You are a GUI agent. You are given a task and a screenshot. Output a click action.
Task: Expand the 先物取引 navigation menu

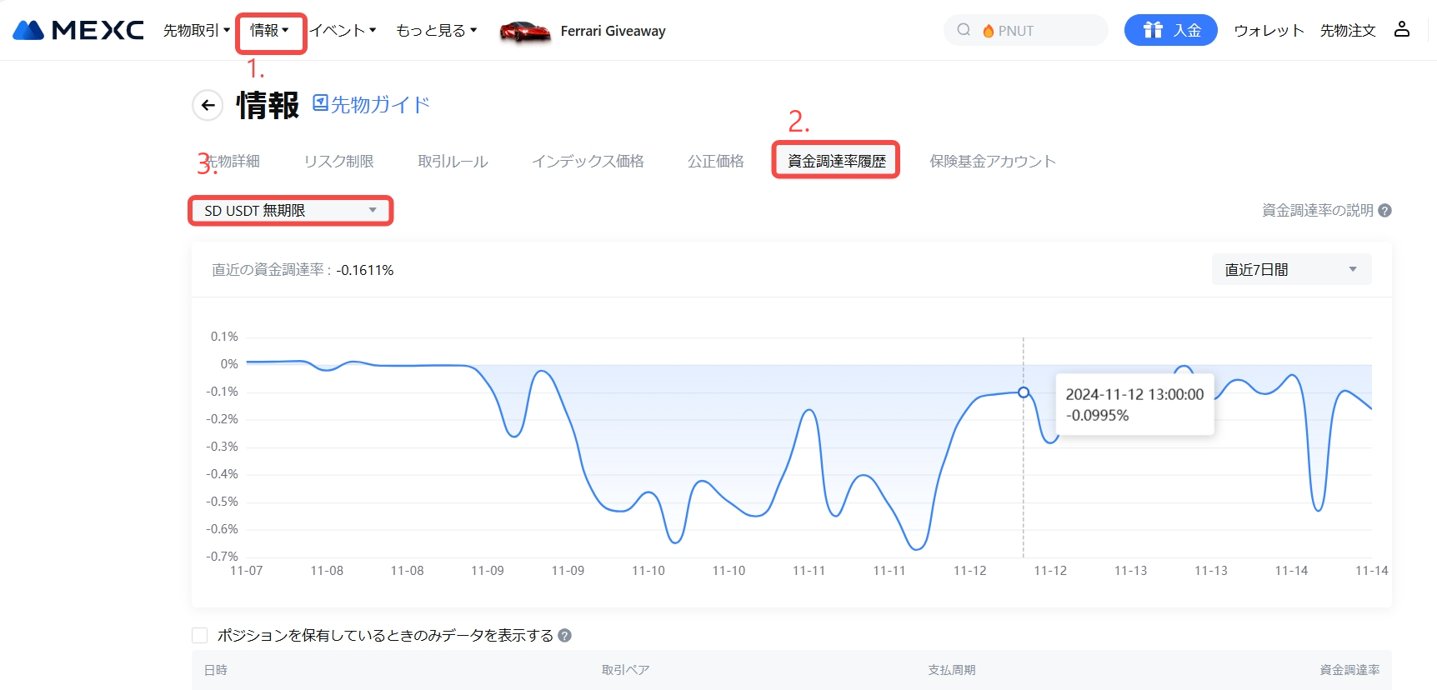196,31
